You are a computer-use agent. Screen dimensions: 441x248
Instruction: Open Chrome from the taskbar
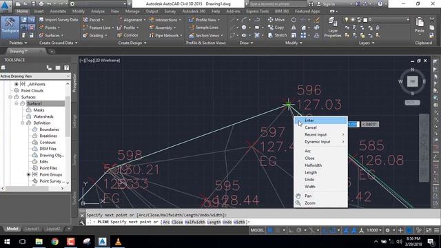[55, 242]
